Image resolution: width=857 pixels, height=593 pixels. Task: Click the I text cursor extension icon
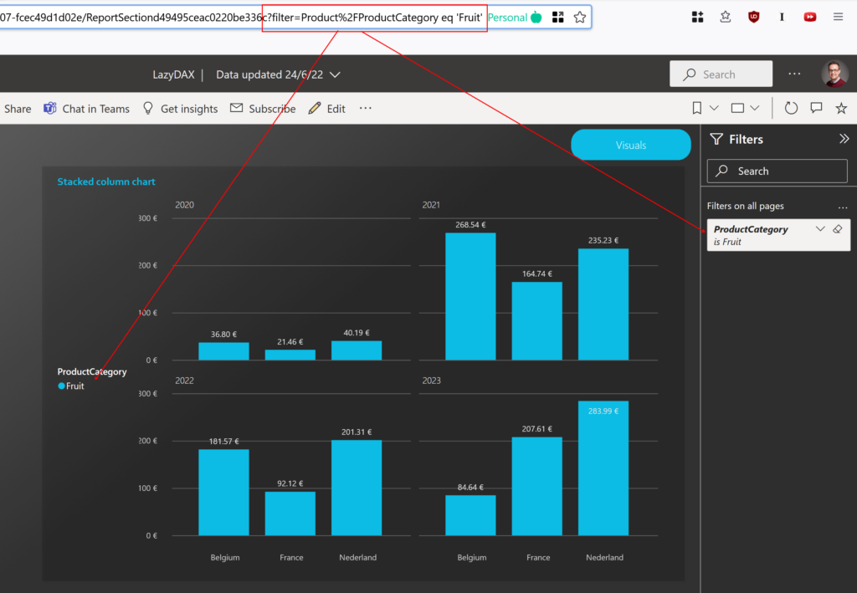[782, 17]
